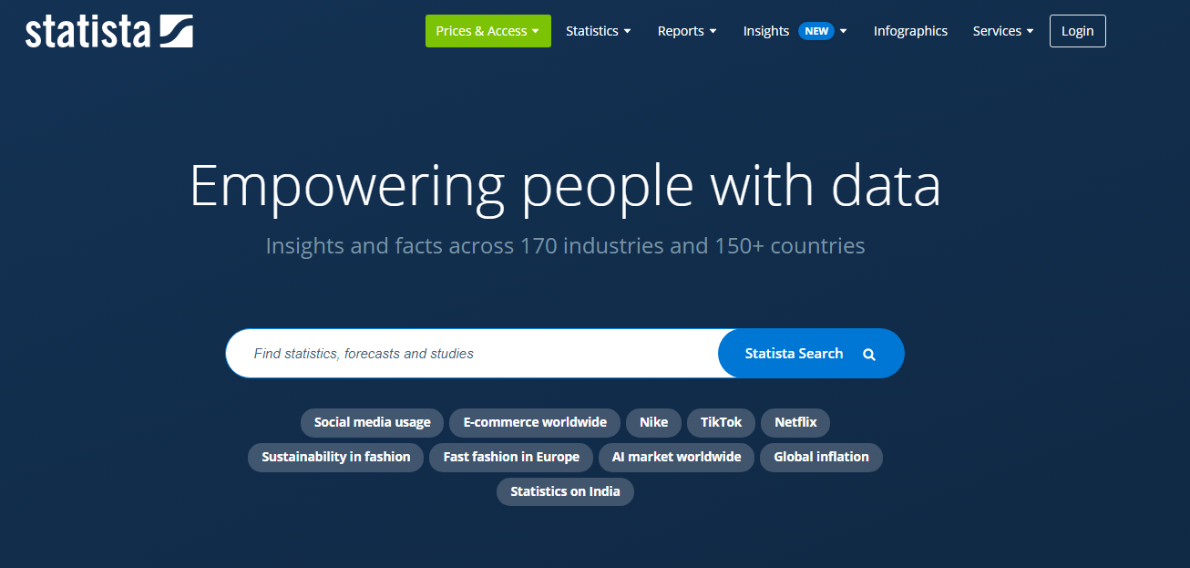
Task: Open Fast fashion in Europe tag
Action: (511, 457)
